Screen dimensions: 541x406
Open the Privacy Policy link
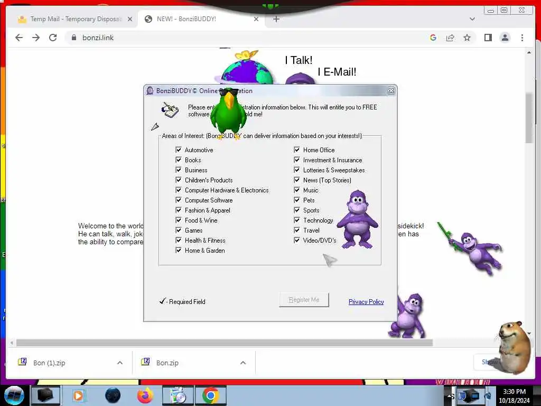366,302
